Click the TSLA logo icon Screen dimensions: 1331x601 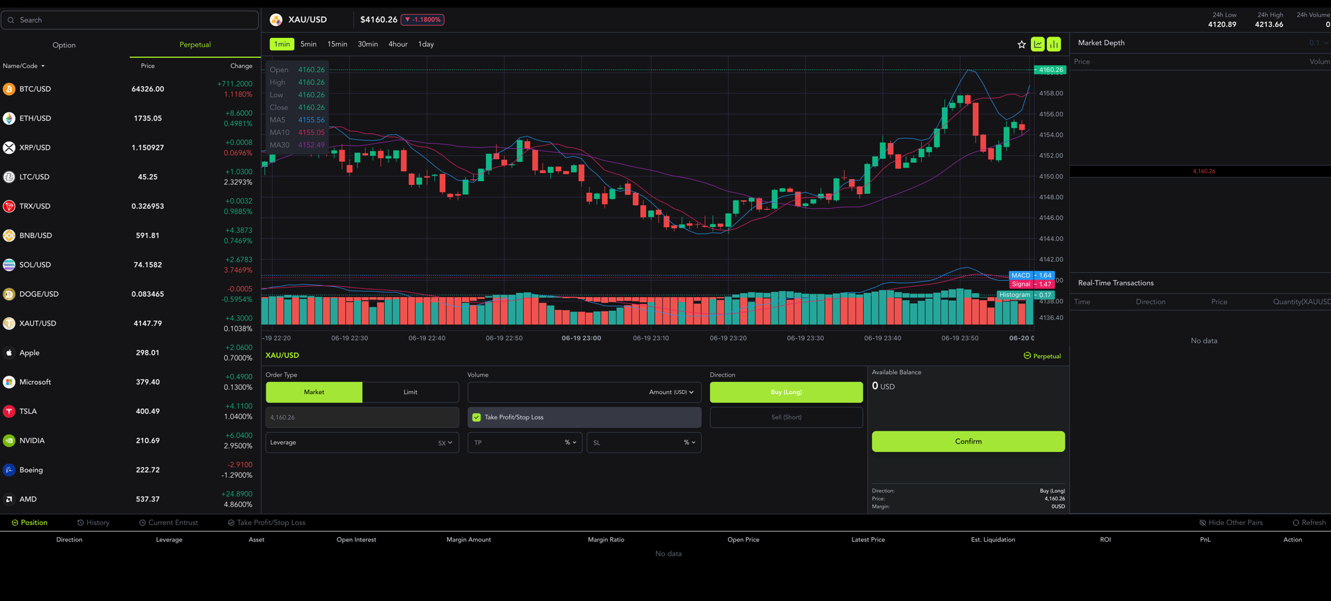(x=9, y=411)
